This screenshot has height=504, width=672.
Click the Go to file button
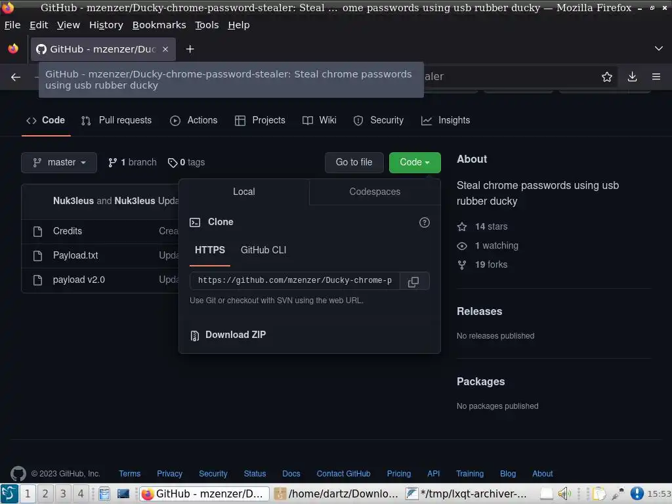[x=354, y=163]
